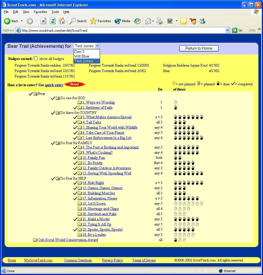Click the Messenger people toolbar icon
Image resolution: width=263 pixels, height=275 pixels.
pyautogui.click(x=202, y=21)
